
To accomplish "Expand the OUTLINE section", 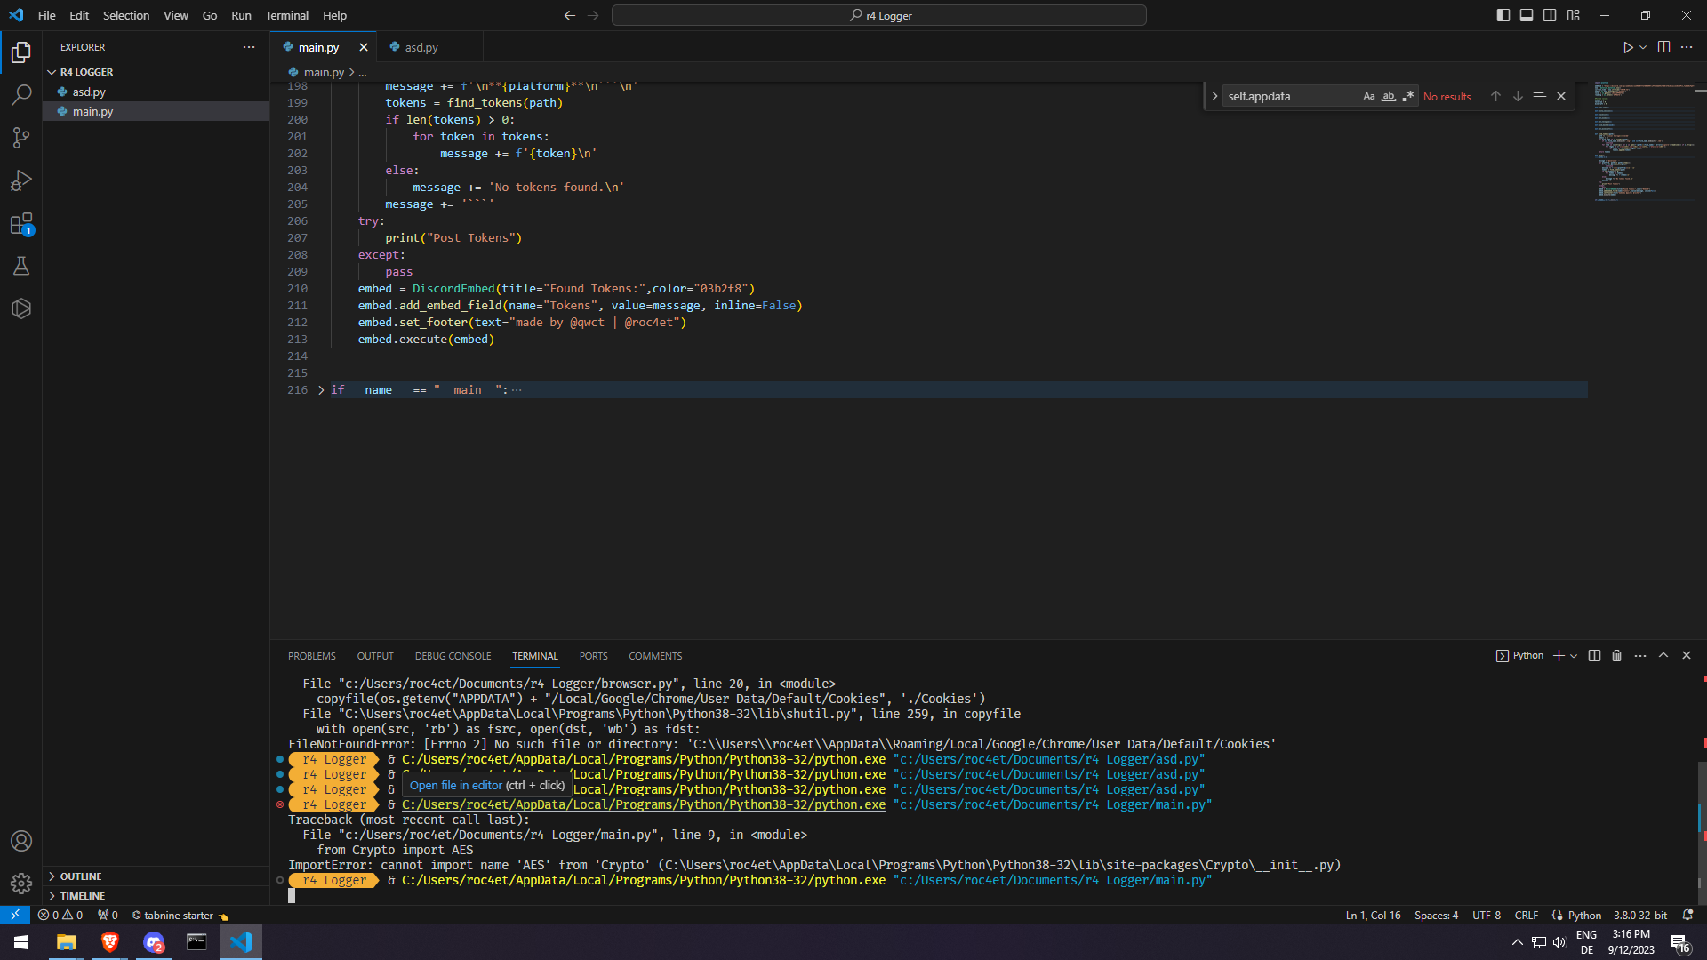I will (81, 876).
